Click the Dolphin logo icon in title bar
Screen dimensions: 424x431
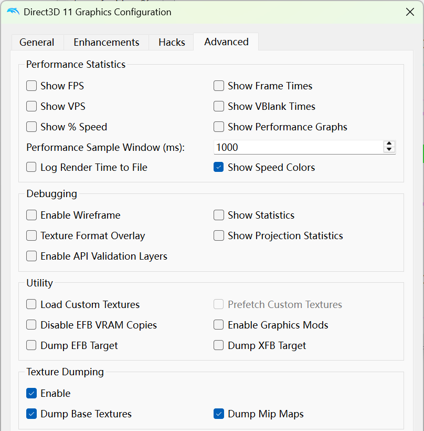coord(13,12)
